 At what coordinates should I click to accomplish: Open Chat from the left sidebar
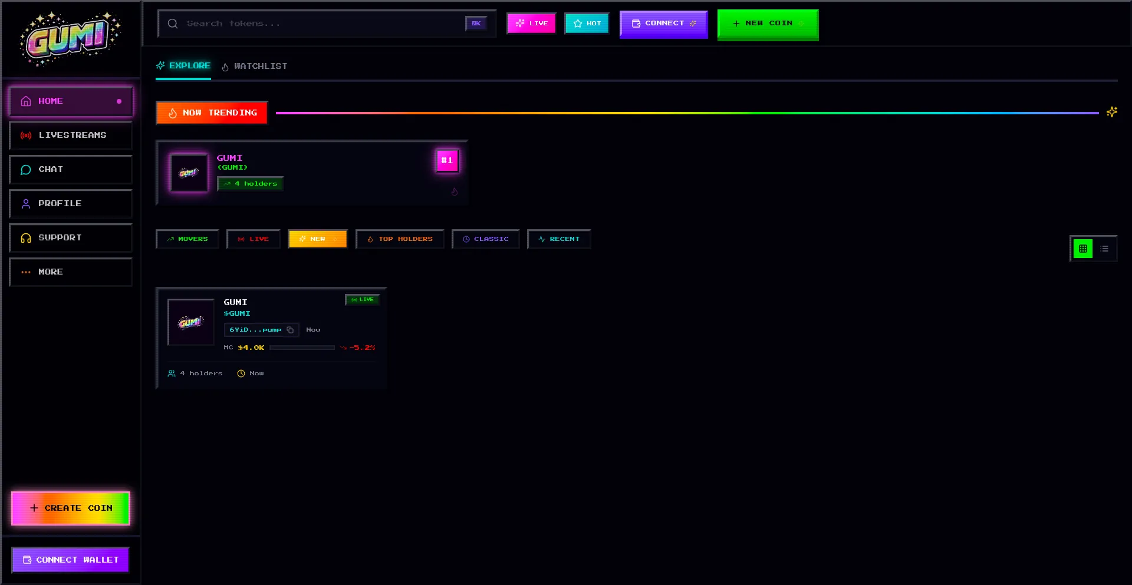70,170
